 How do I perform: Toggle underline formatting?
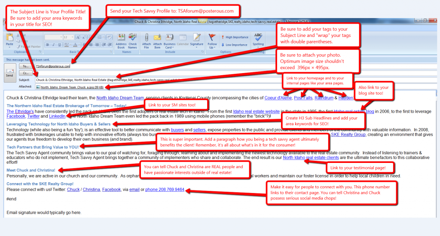coord(59,45)
